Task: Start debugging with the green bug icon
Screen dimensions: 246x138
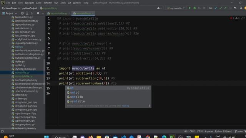Action: click(x=194, y=8)
